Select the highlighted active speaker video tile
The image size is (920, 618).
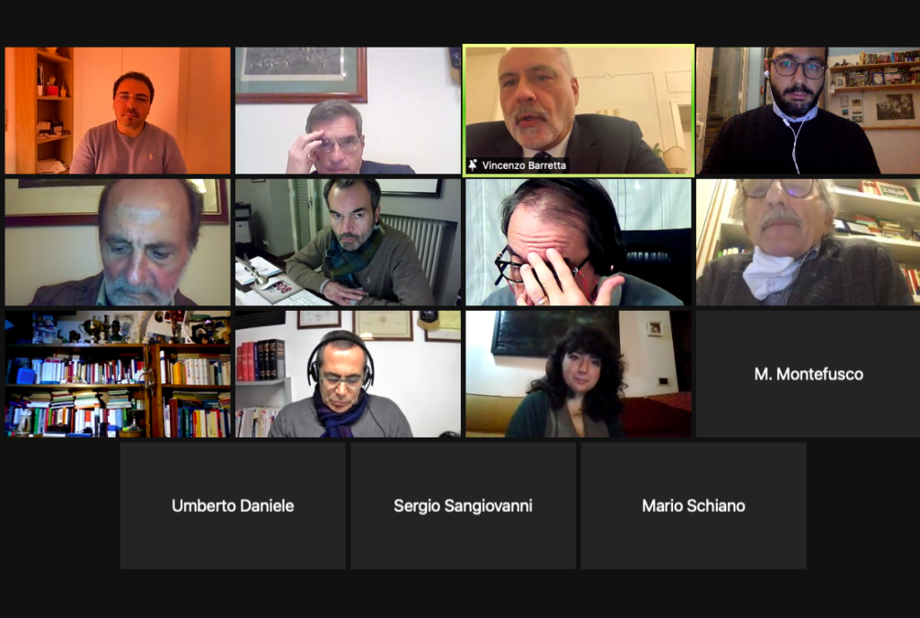click(579, 110)
